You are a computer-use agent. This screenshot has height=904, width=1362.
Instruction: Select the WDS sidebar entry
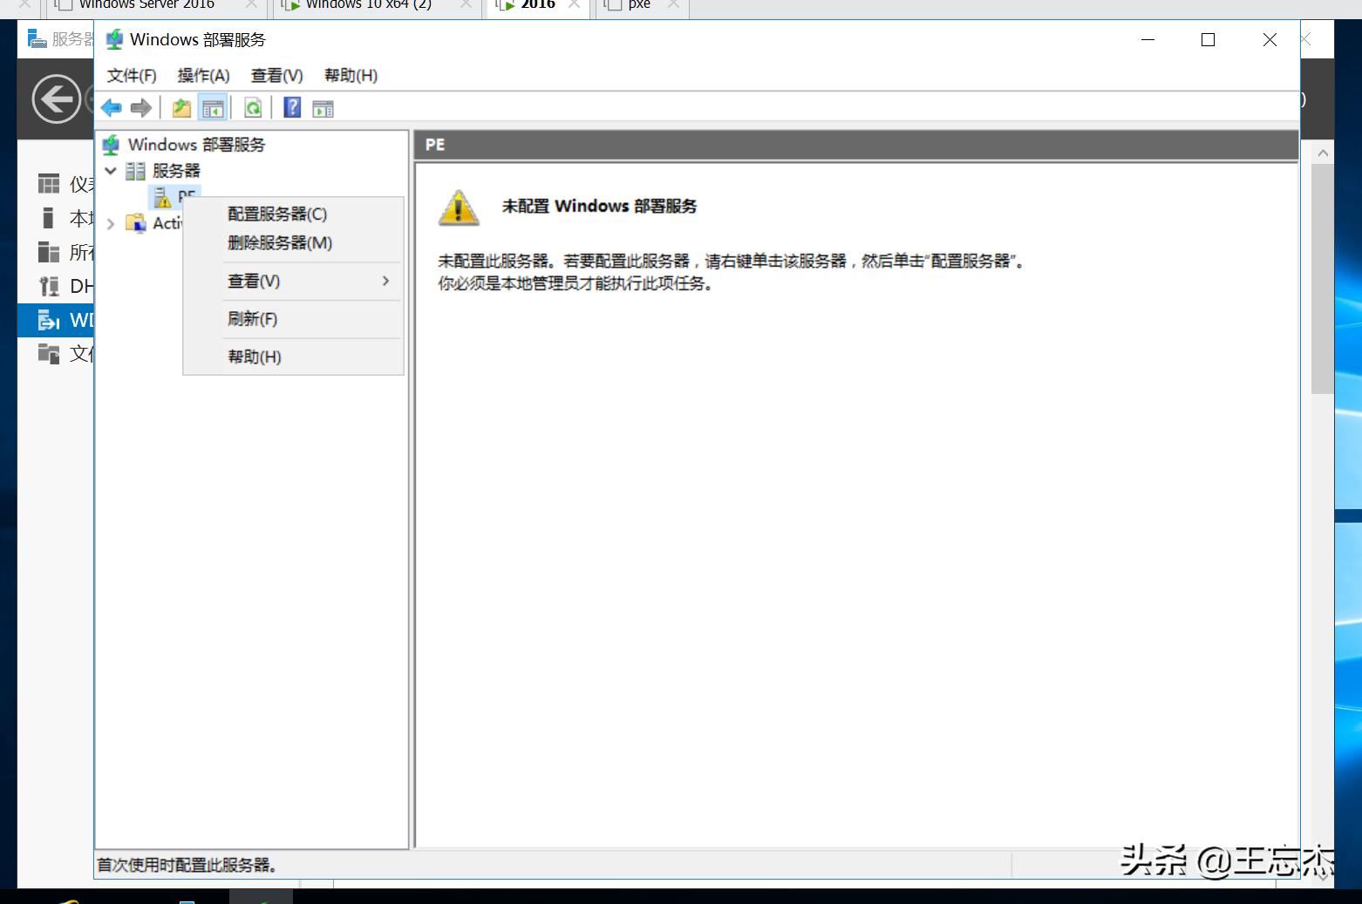point(48,320)
